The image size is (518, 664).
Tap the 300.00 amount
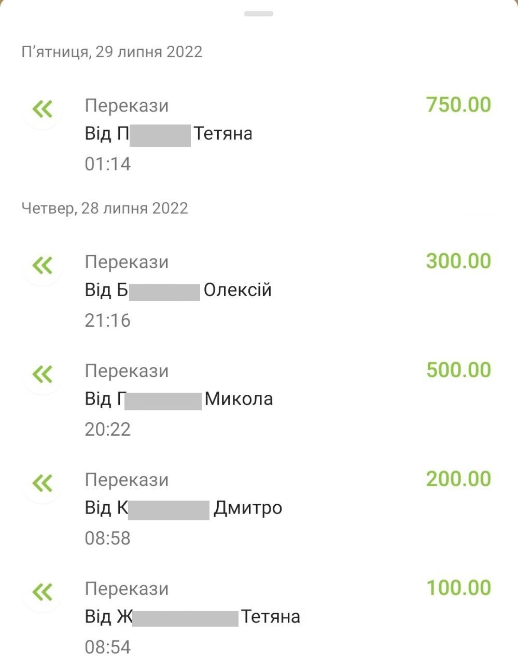pos(458,261)
